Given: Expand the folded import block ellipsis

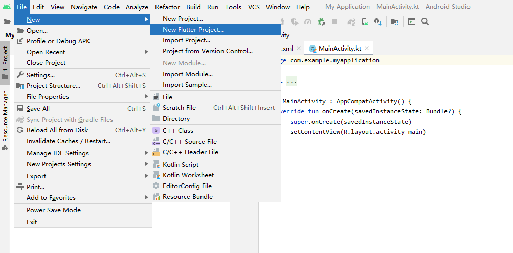Looking at the screenshot, I should coord(292,81).
